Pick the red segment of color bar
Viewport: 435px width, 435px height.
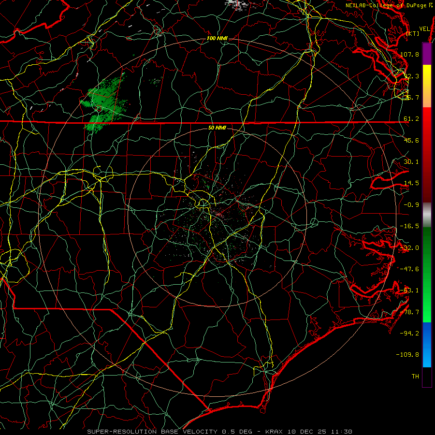427,155
